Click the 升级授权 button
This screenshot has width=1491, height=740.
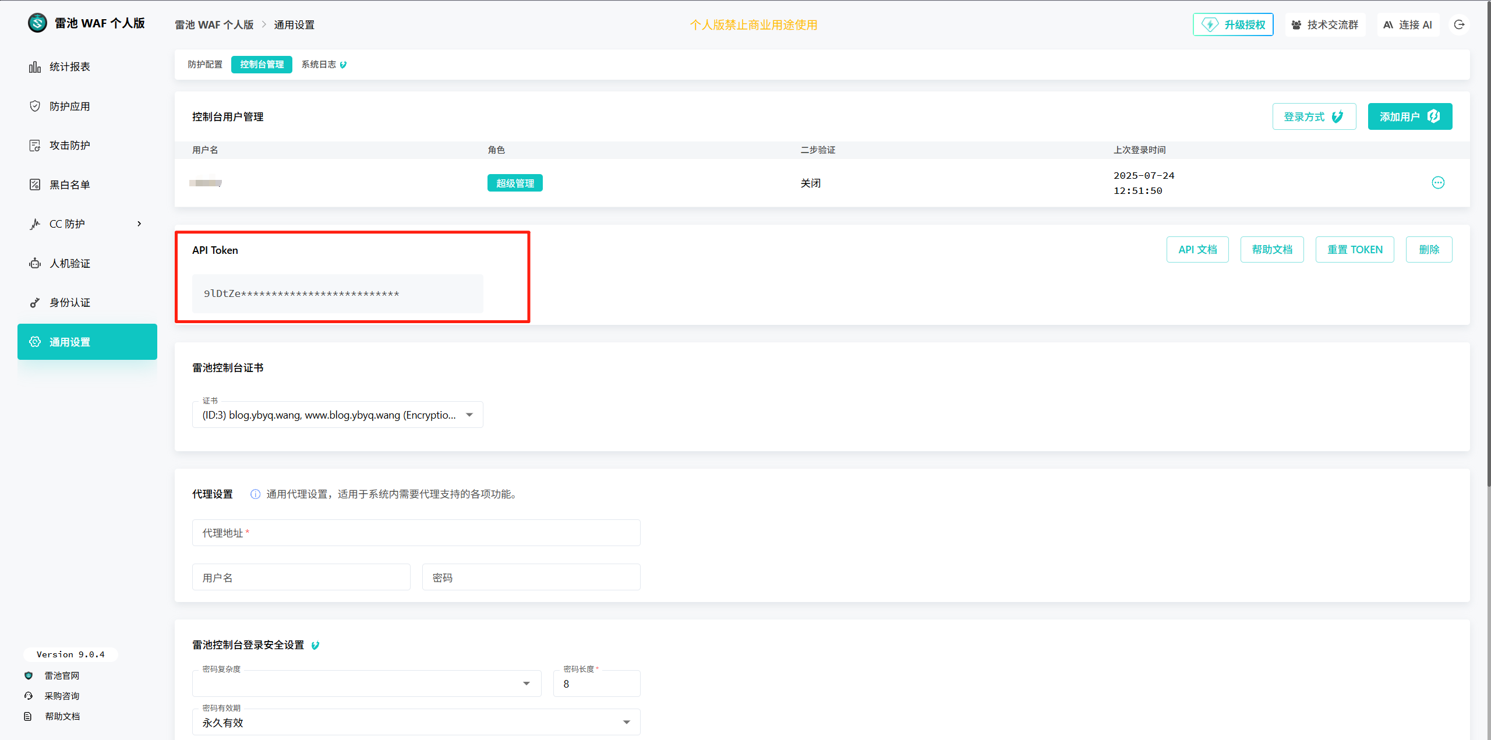coord(1233,24)
